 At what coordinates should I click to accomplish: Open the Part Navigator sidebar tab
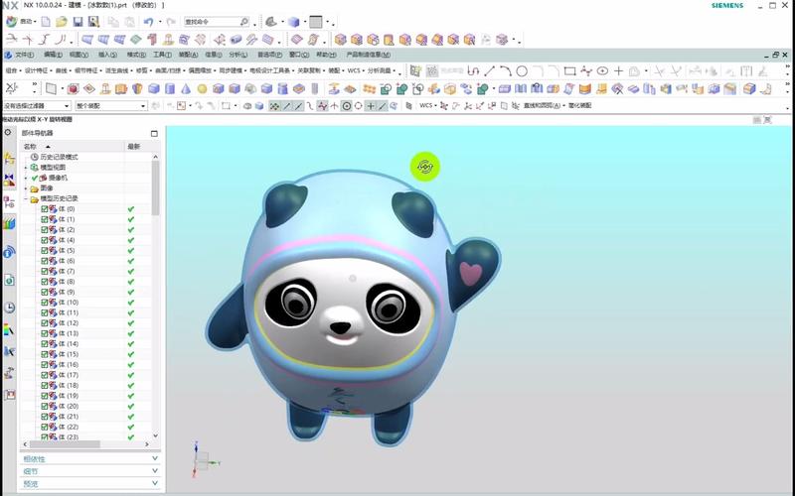[9, 202]
